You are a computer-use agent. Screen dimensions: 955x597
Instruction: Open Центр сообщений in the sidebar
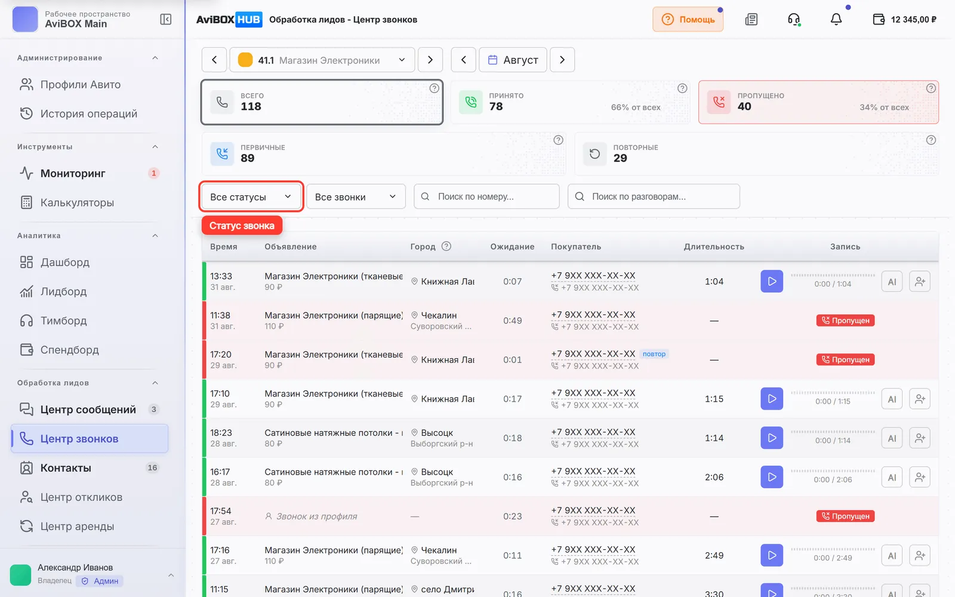pyautogui.click(x=90, y=410)
